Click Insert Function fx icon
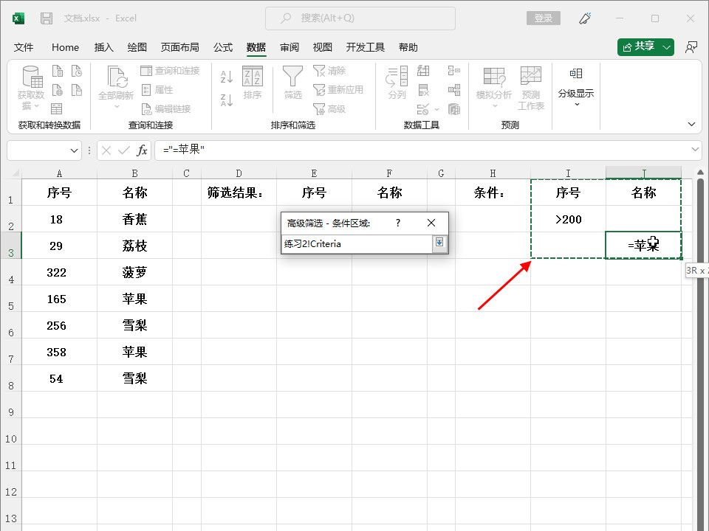The width and height of the screenshot is (709, 531). (x=142, y=150)
